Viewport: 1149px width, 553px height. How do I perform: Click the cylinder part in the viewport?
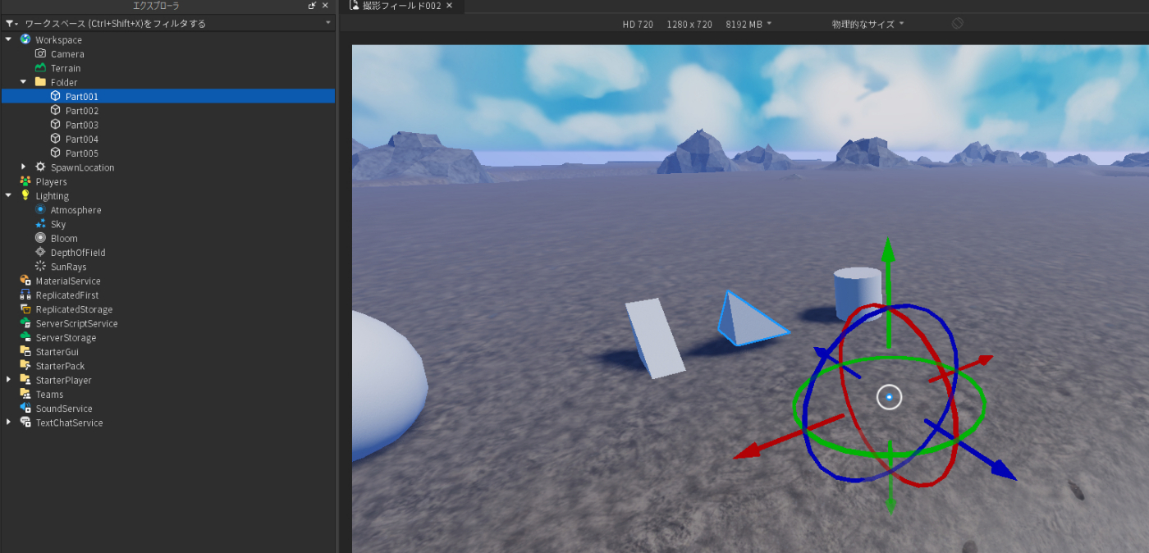pos(858,293)
